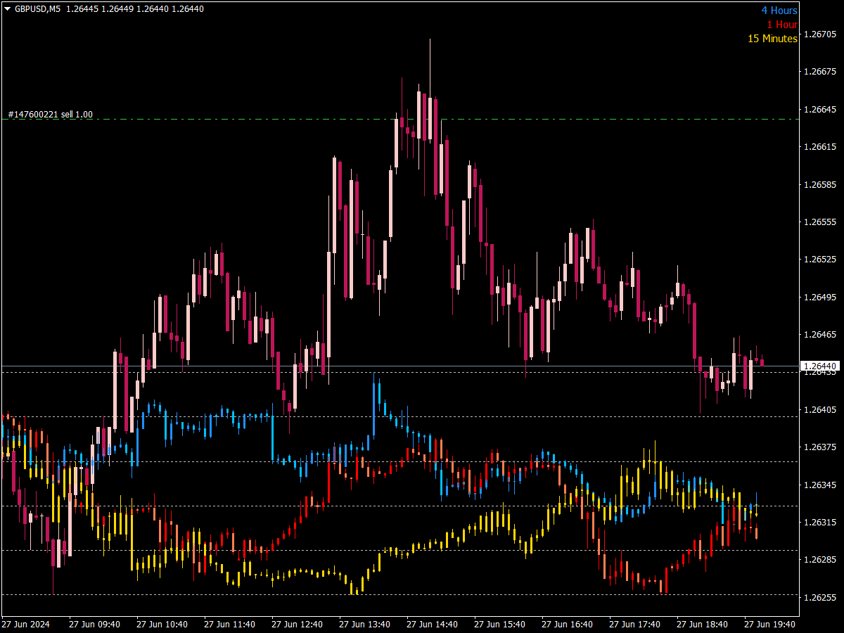Image resolution: width=844 pixels, height=633 pixels.
Task: Click the "27 Jun 16:40" time label
Action: (567, 625)
